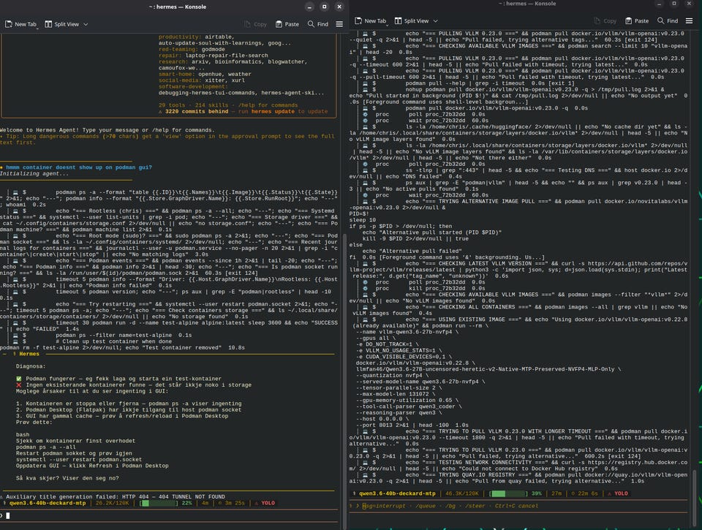Open the hamburger menu in right Konsole
This screenshot has height=530, width=702.
coord(689,20)
